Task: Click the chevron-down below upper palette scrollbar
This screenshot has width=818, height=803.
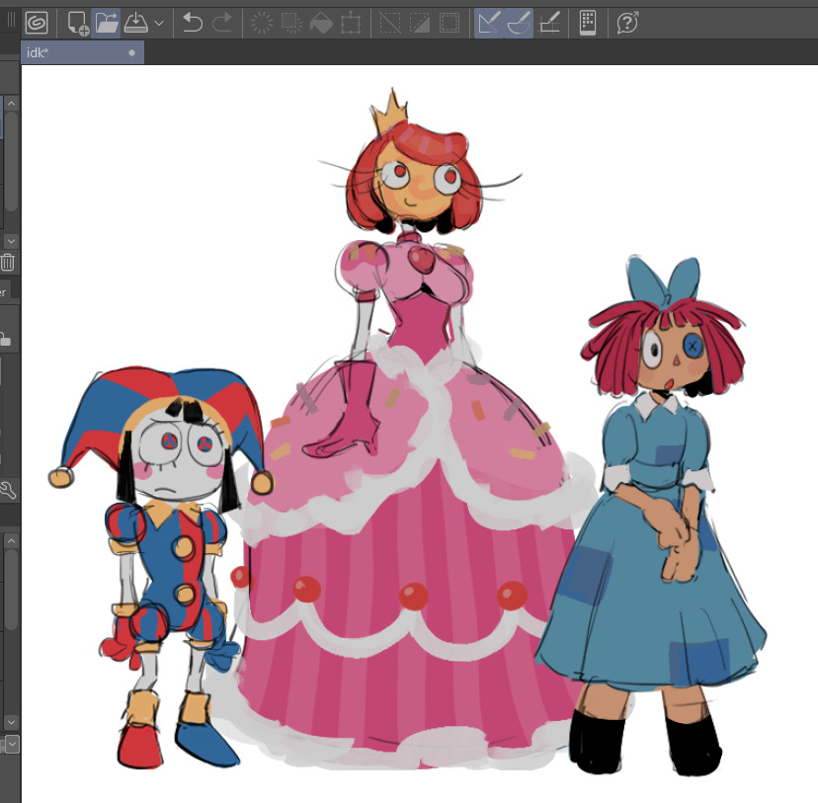Action: (x=12, y=241)
